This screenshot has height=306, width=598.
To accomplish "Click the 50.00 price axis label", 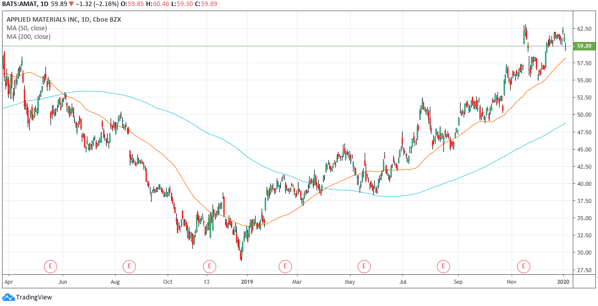I will [x=585, y=115].
